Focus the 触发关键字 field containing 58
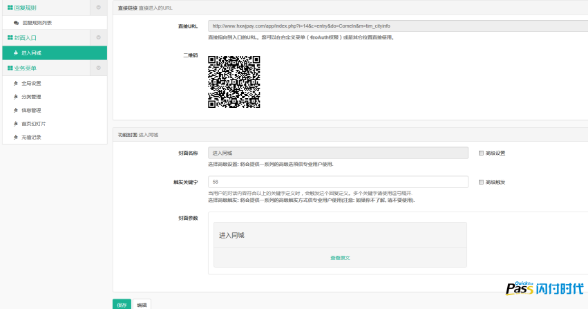 tap(339, 182)
